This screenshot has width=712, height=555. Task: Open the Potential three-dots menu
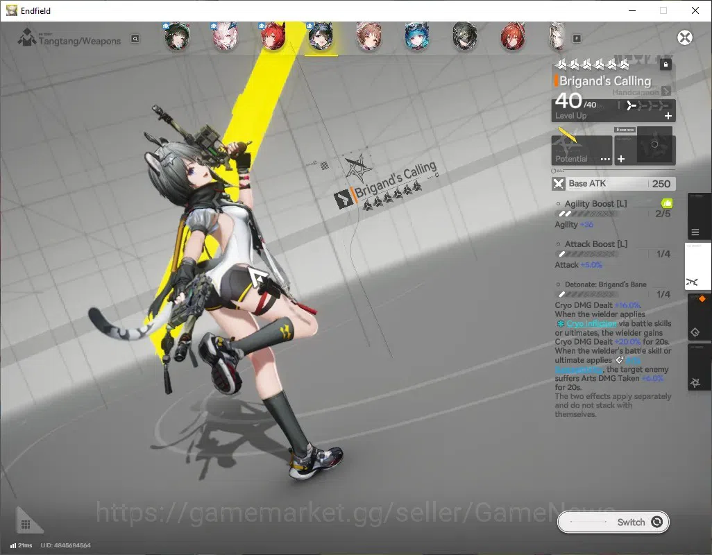[x=605, y=160]
